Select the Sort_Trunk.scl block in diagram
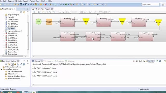Screen dimensions: 166x93 click(67, 22)
